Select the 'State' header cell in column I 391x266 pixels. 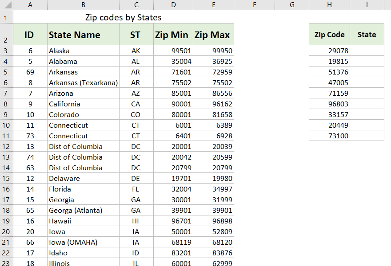coord(367,34)
